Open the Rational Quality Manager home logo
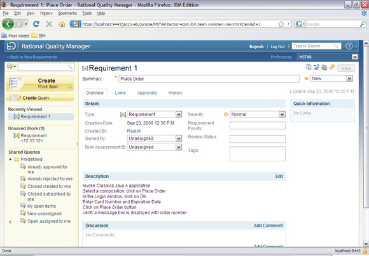The height and width of the screenshot is (256, 369). pos(11,46)
